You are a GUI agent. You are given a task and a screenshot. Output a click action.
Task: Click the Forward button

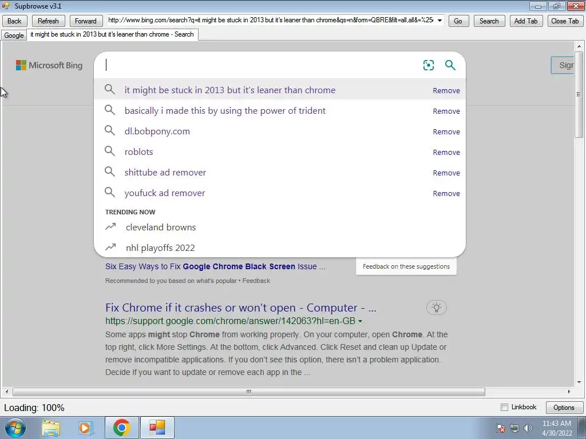tap(86, 21)
